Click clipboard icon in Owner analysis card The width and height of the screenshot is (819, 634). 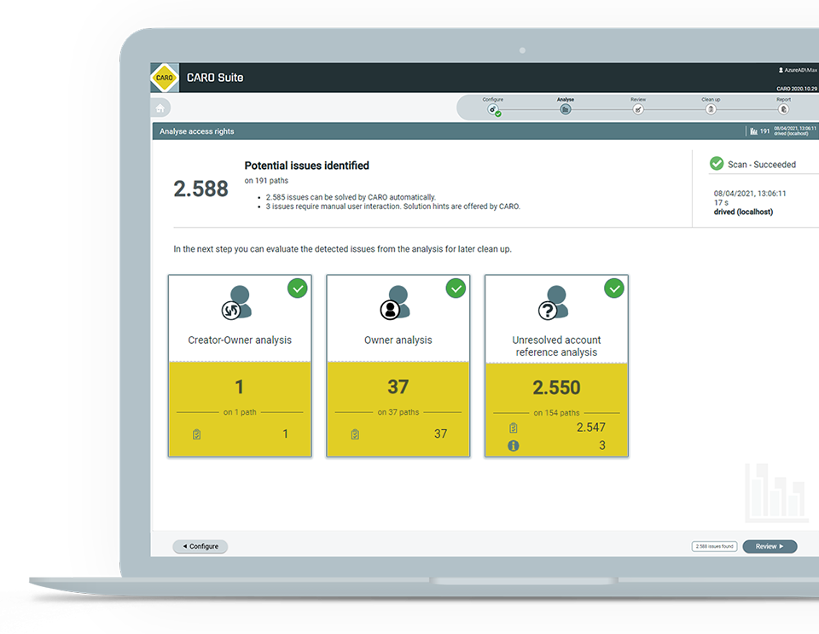(355, 434)
